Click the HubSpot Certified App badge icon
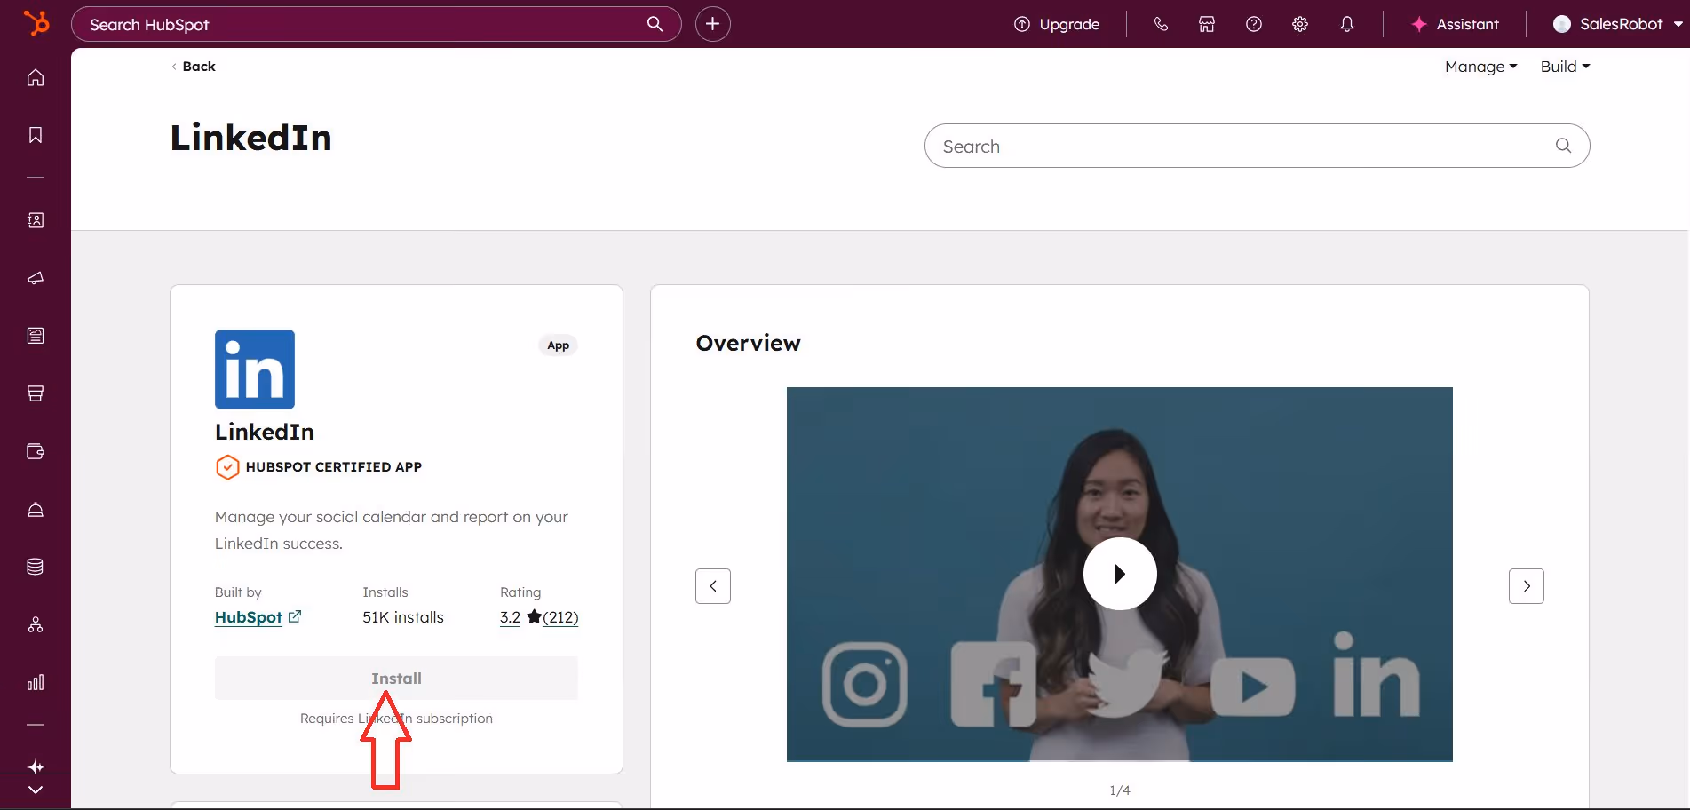The width and height of the screenshot is (1690, 810). click(227, 467)
